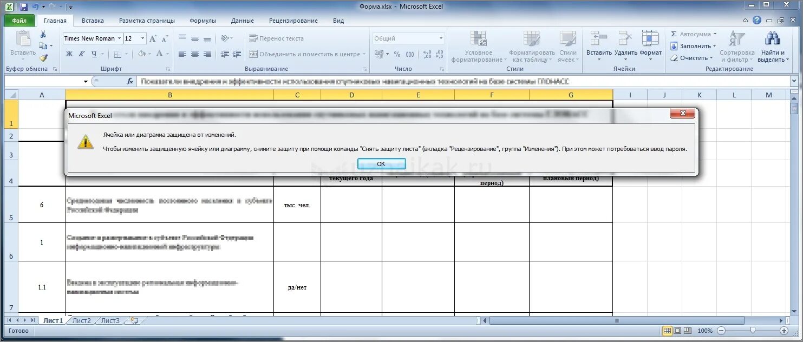Click Найти и выделить binoculars icon
The height and width of the screenshot is (342, 803).
[772, 38]
